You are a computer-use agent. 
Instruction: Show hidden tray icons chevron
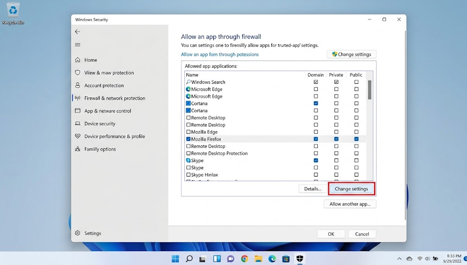[399, 259]
